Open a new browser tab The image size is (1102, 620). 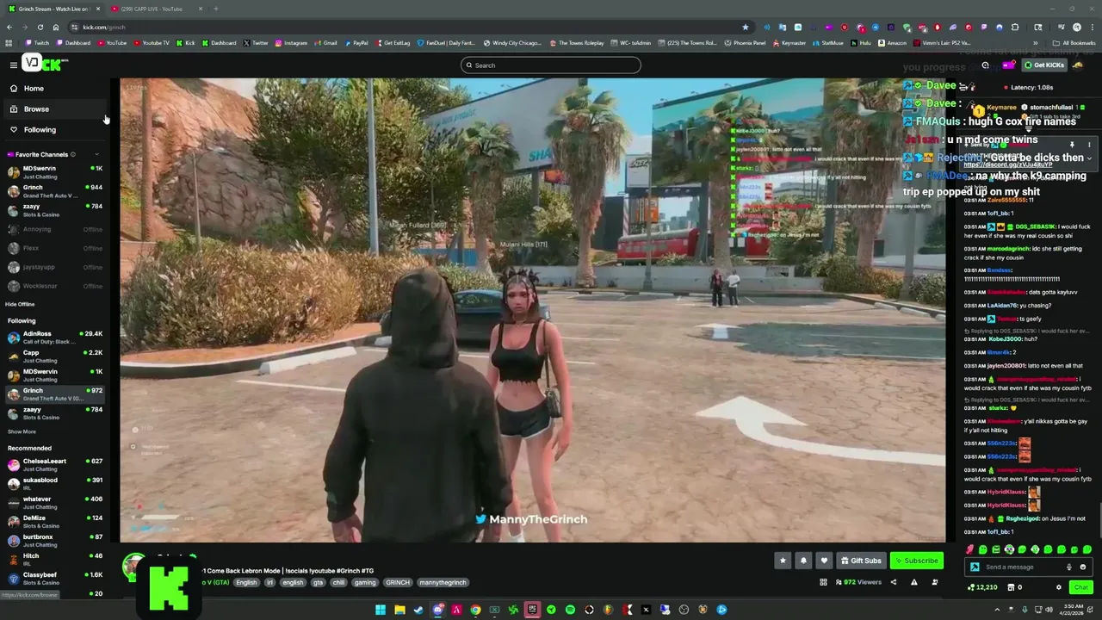pos(215,9)
